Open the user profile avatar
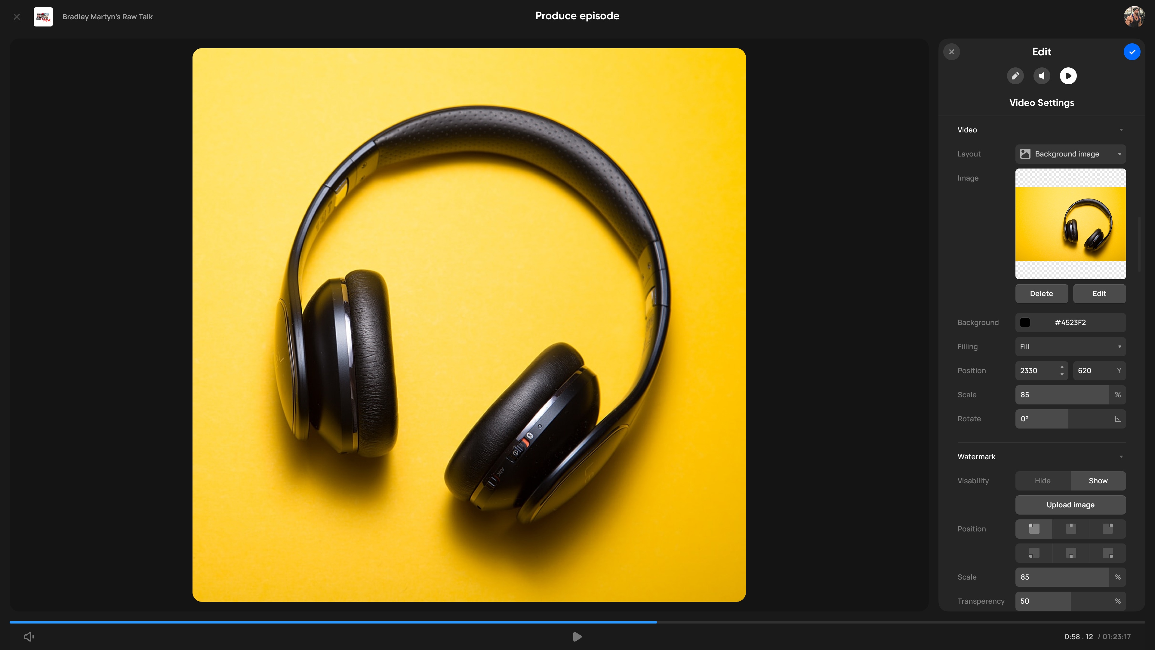This screenshot has height=650, width=1155. (1134, 17)
